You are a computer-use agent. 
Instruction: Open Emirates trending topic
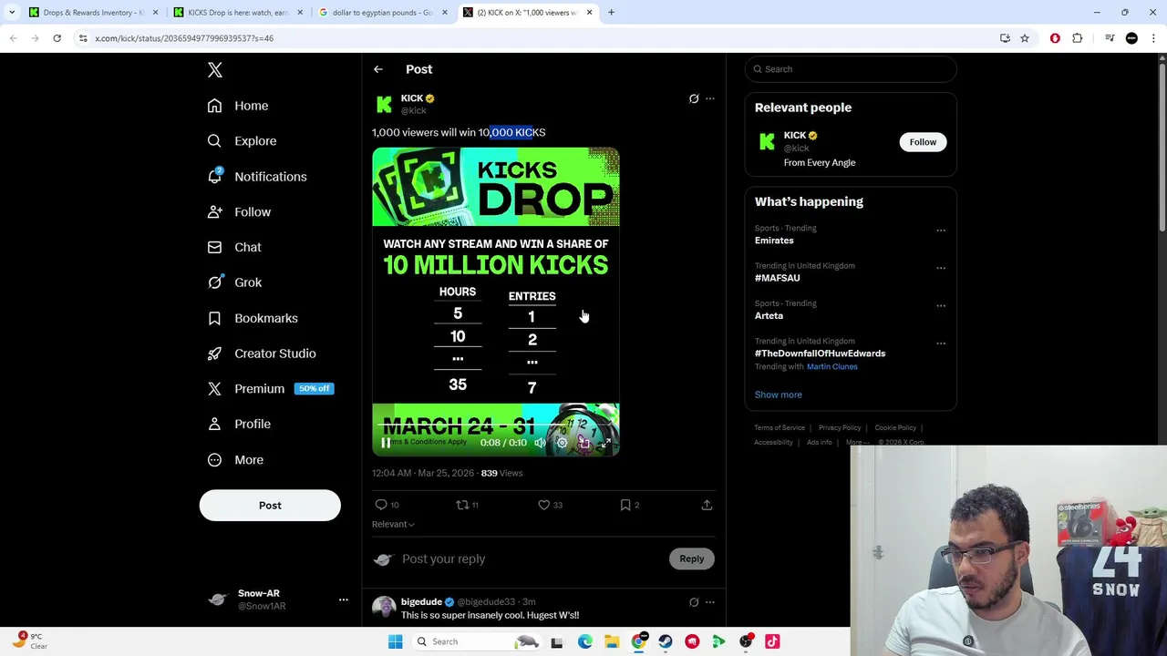point(774,241)
